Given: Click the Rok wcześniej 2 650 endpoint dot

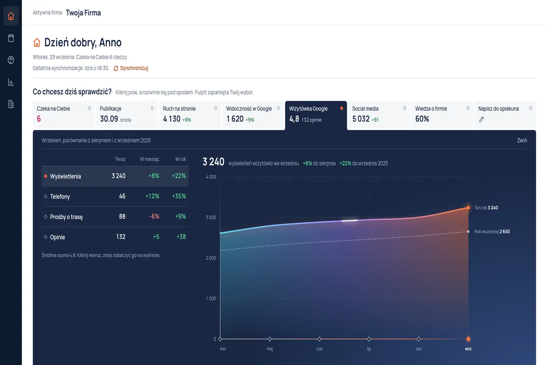Looking at the screenshot, I should point(468,232).
